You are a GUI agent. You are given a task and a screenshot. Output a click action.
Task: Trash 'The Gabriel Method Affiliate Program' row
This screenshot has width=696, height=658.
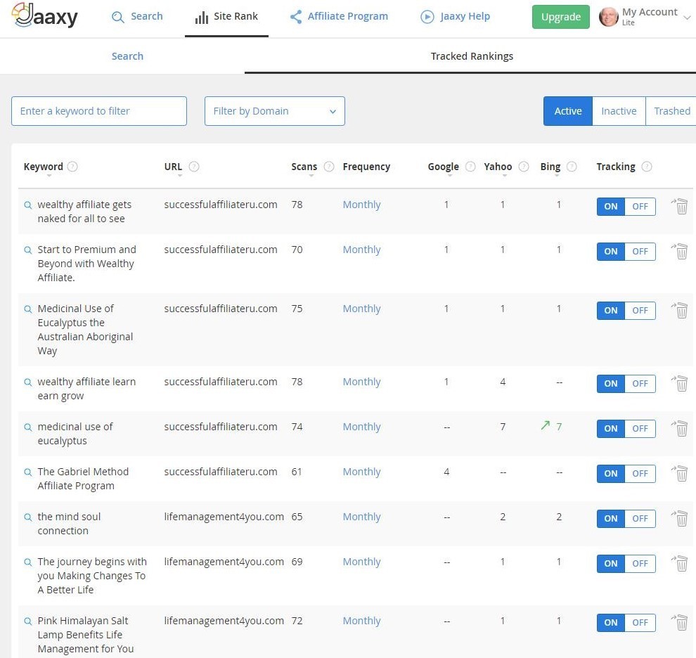coord(680,473)
